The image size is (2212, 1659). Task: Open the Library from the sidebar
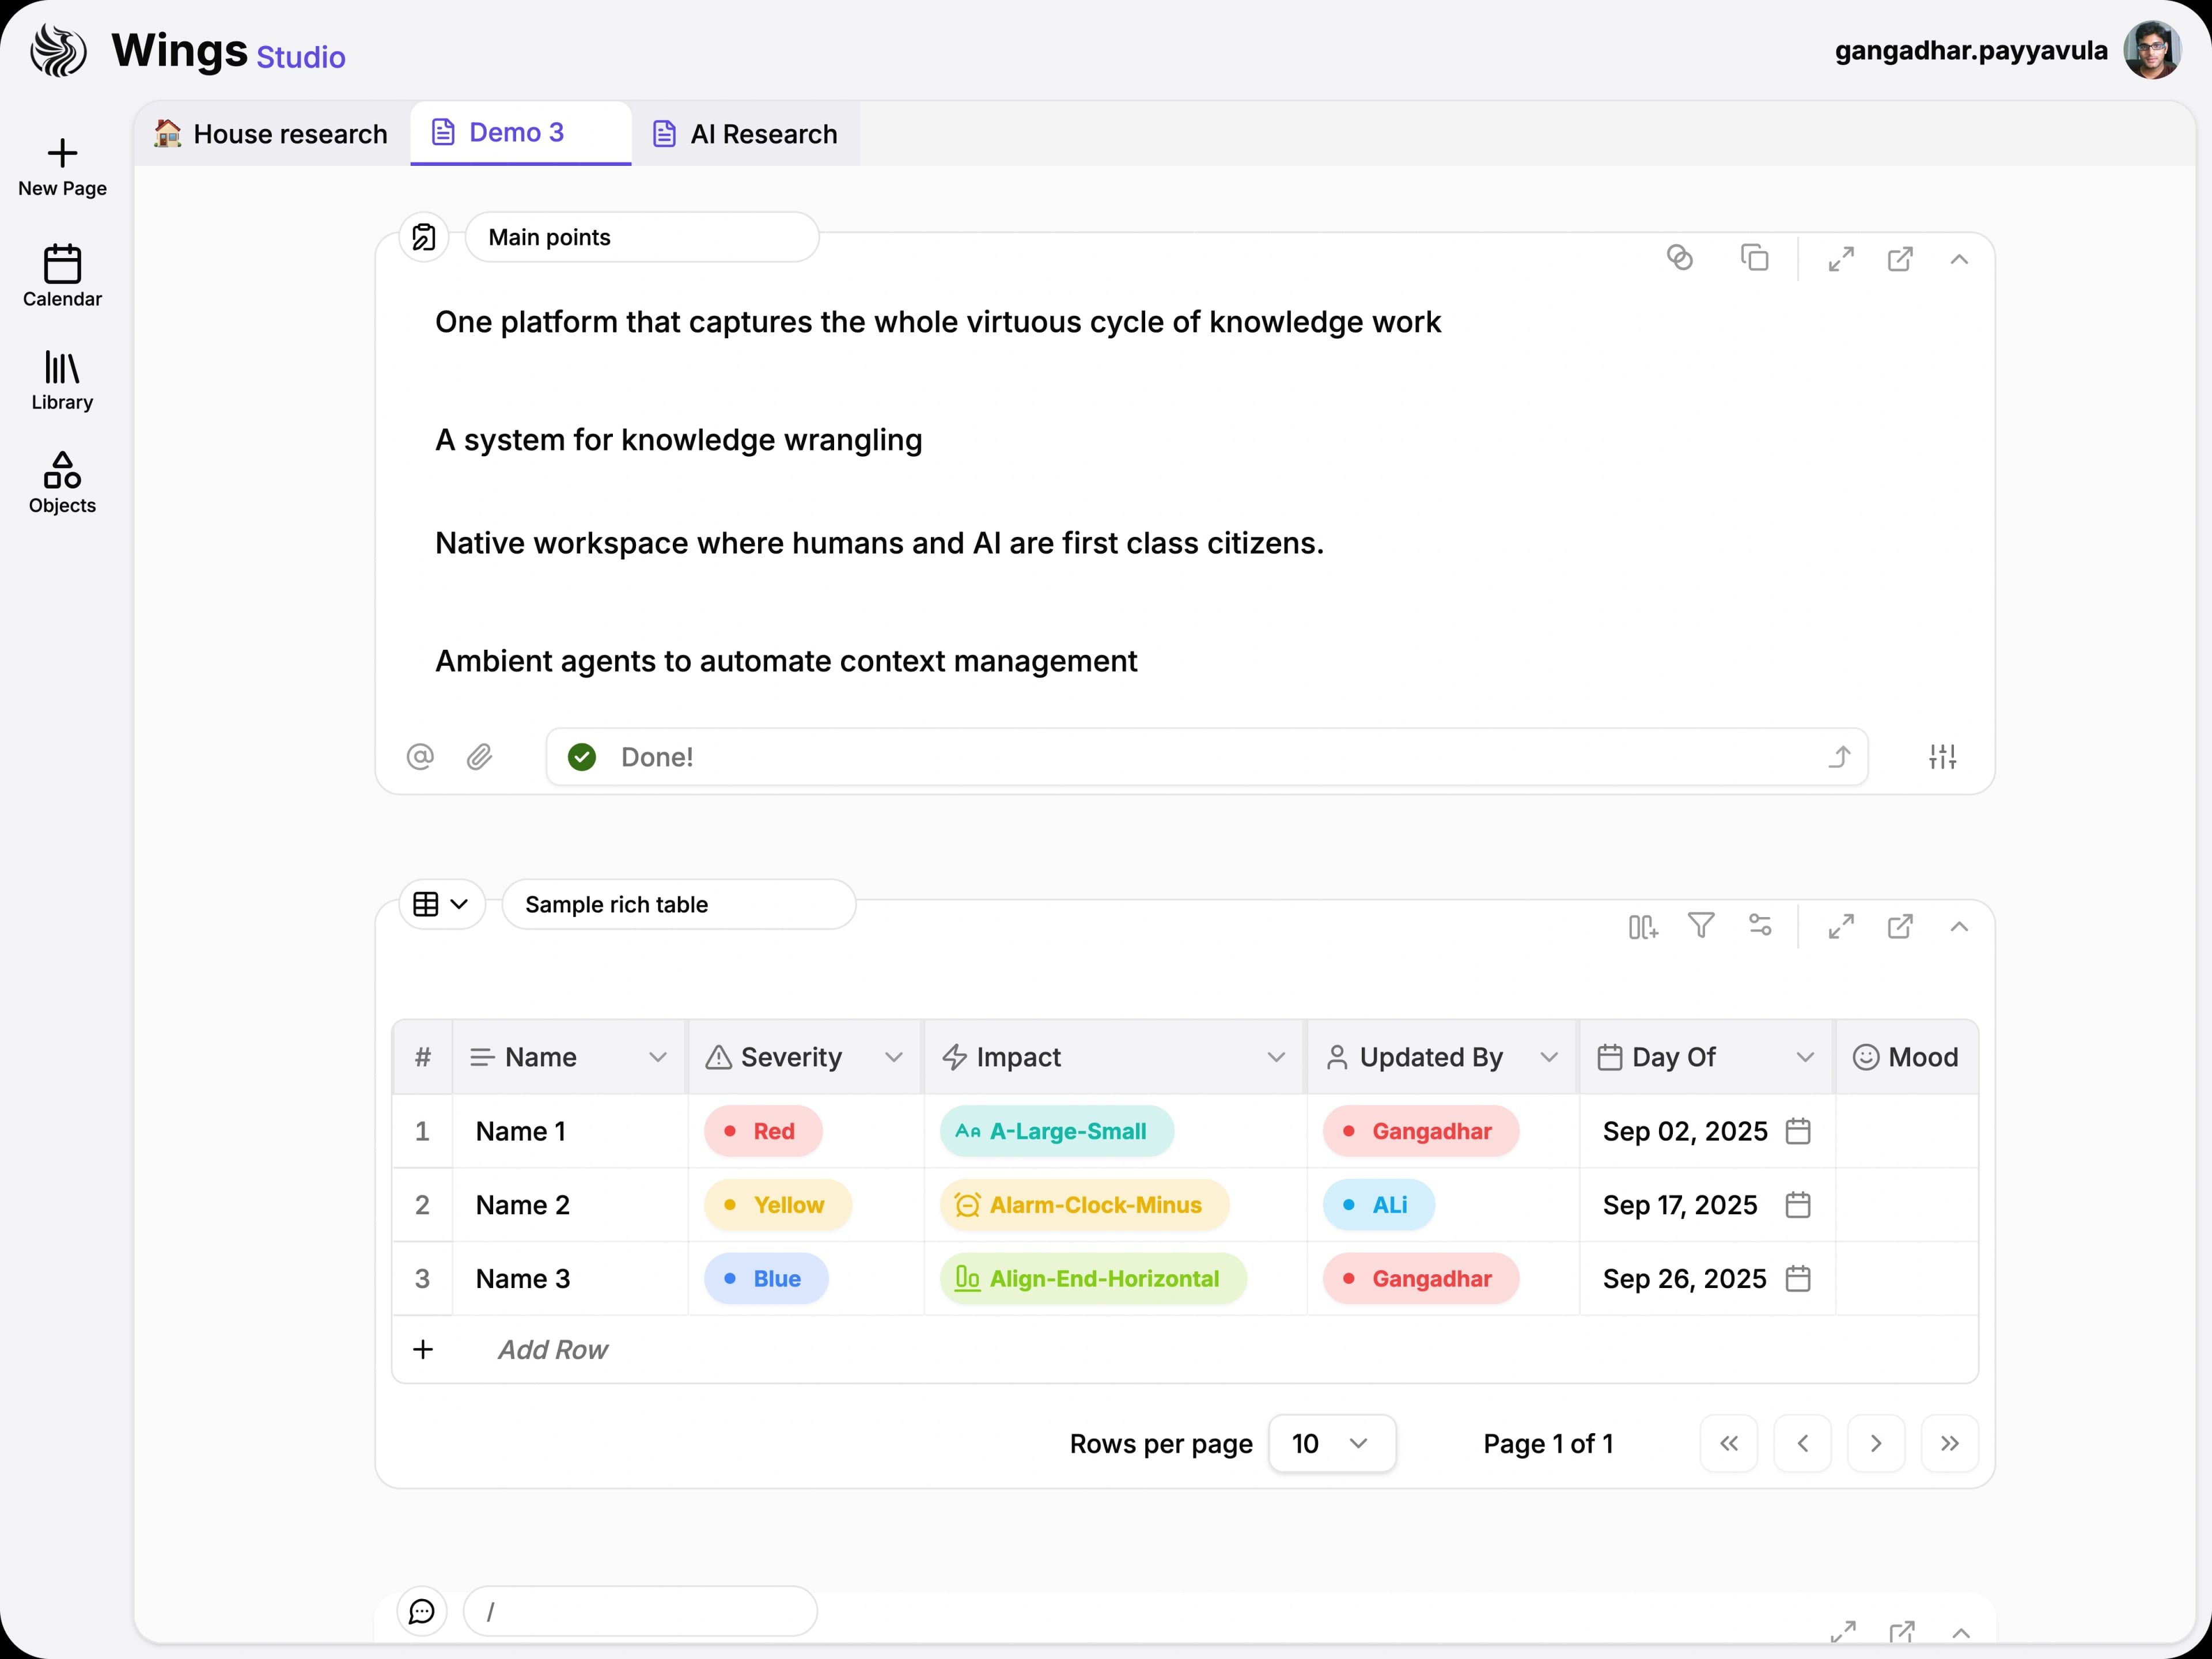(61, 381)
